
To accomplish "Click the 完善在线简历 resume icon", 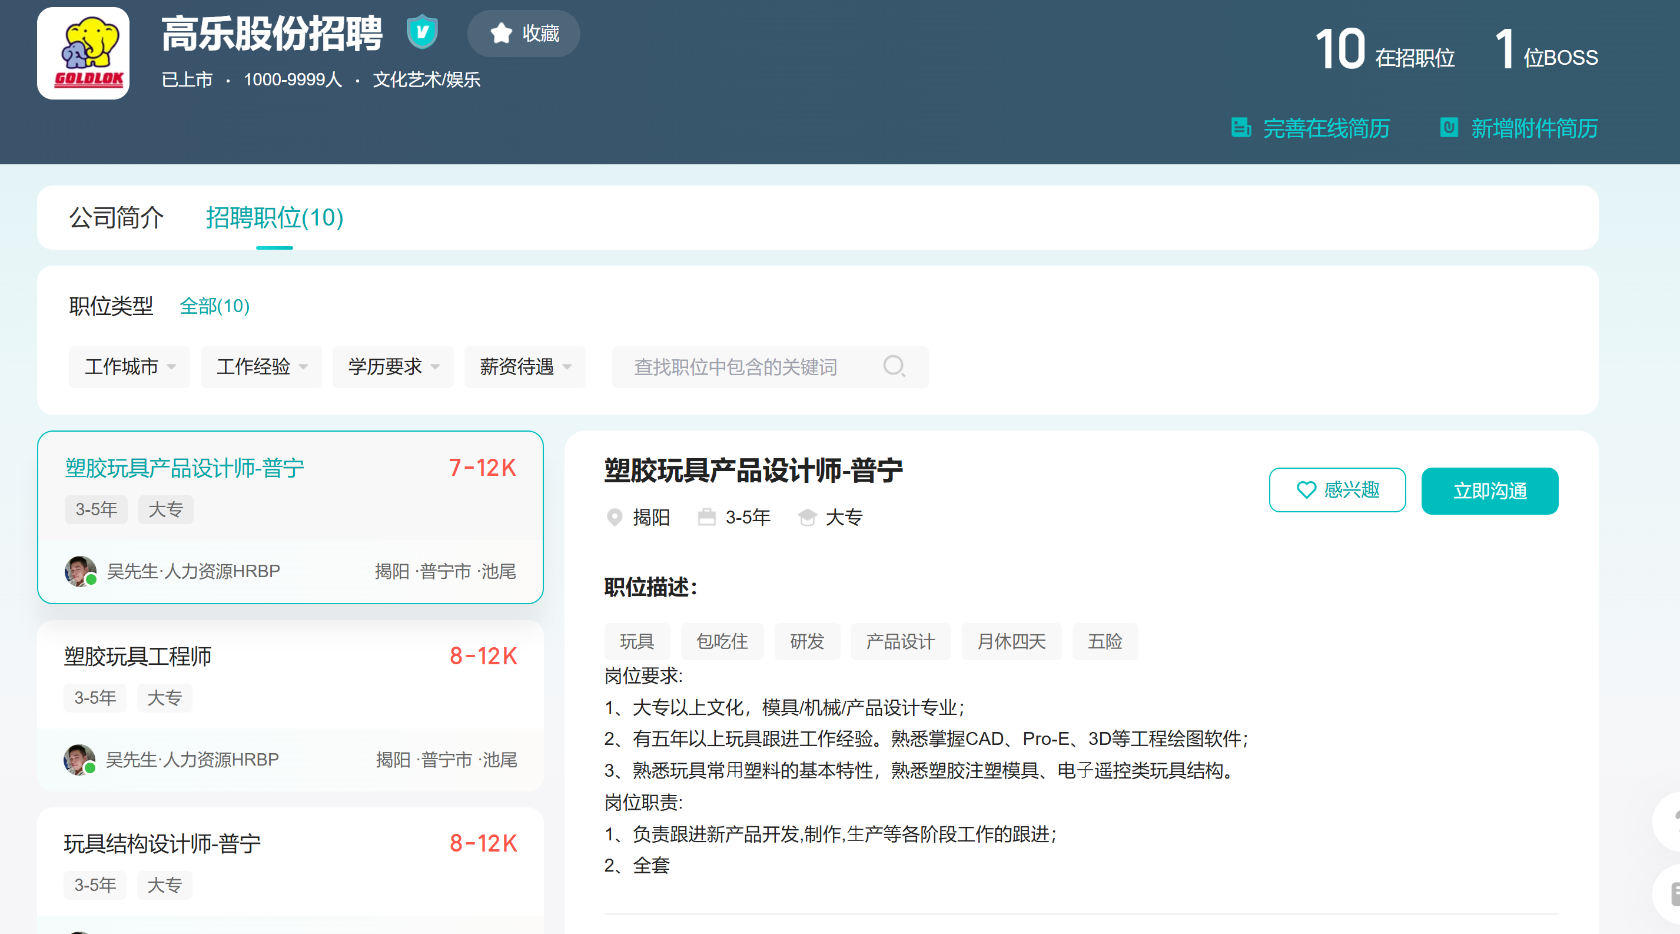I will 1240,128.
